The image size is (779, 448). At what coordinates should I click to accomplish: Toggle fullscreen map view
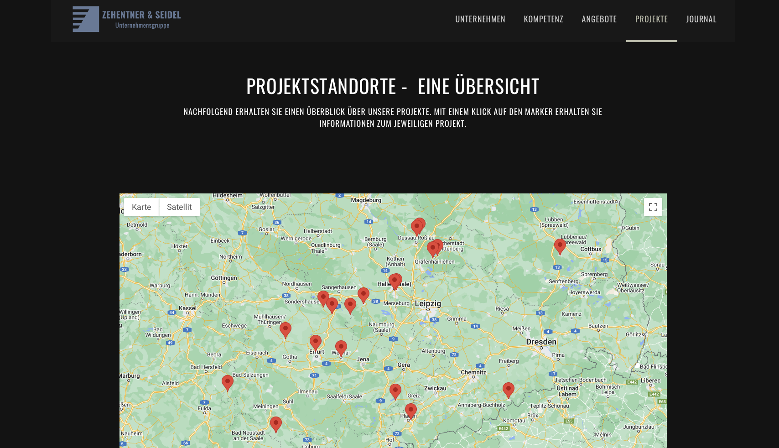pyautogui.click(x=653, y=207)
